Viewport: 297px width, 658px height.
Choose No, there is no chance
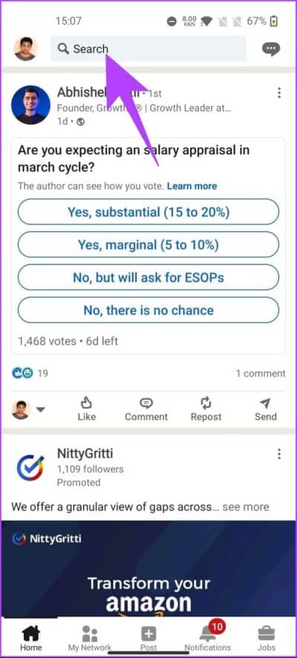click(x=148, y=310)
